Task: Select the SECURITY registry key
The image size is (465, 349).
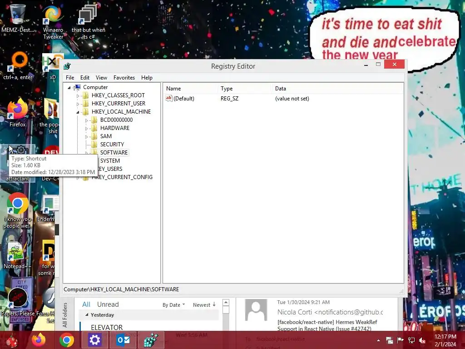Action: (112, 144)
